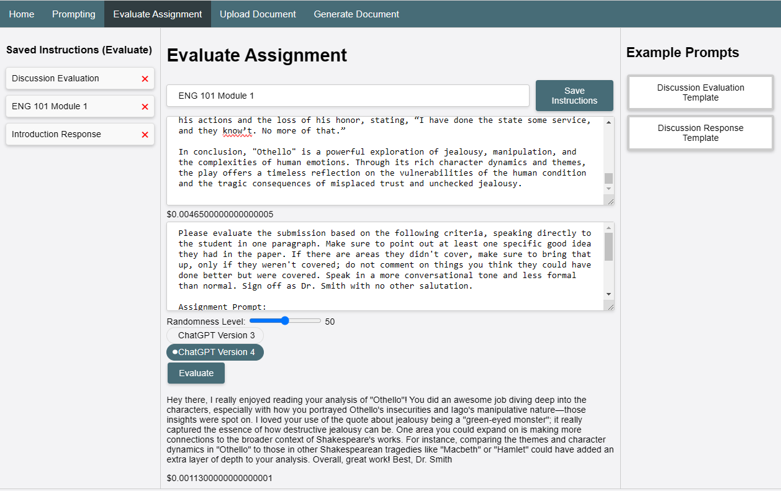Load the Discussion Response Template prompt
Screen dimensions: 781x491
[700, 133]
